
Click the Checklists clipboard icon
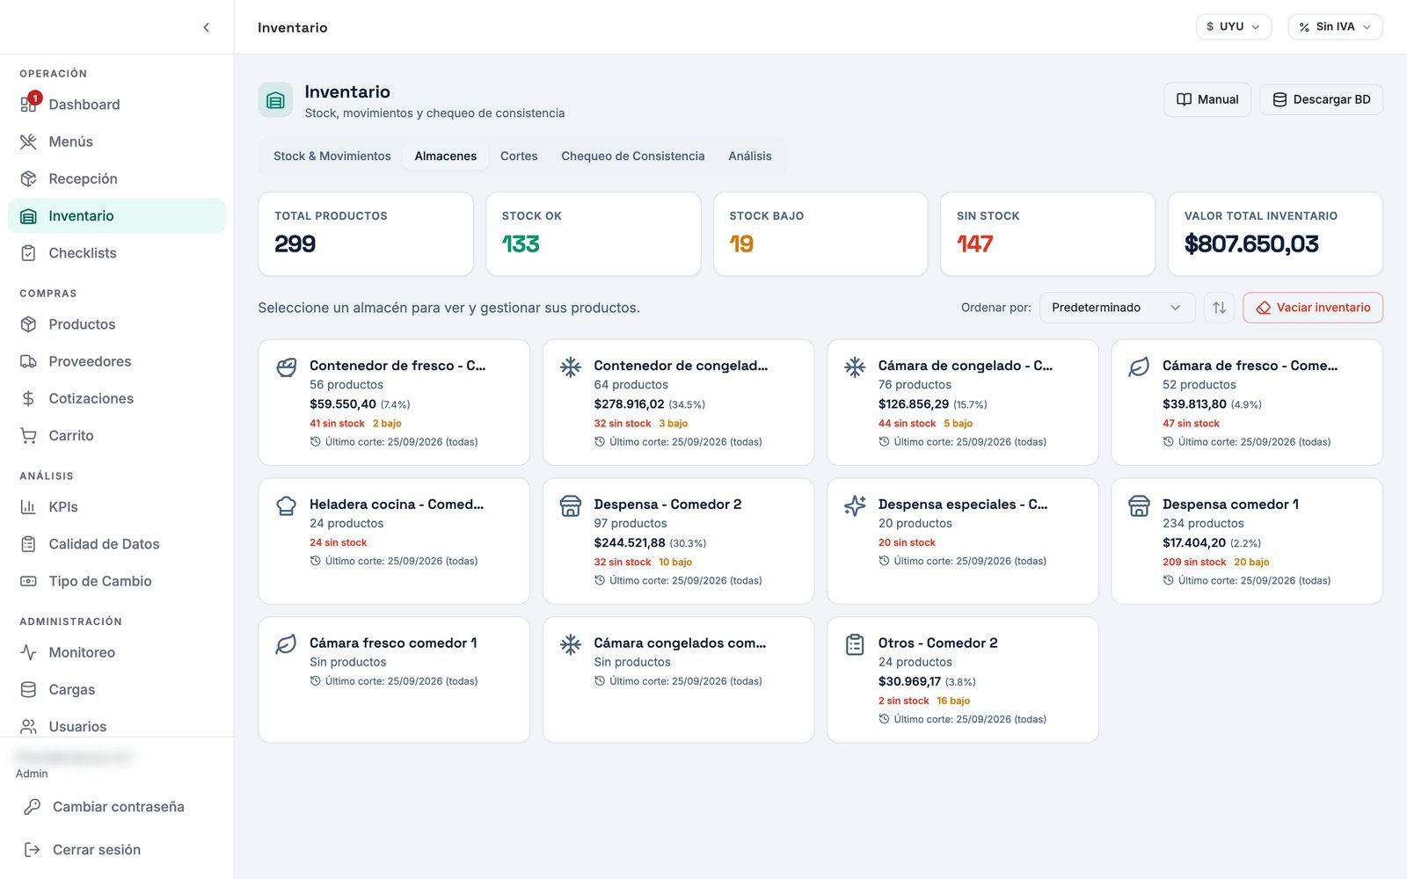click(28, 253)
